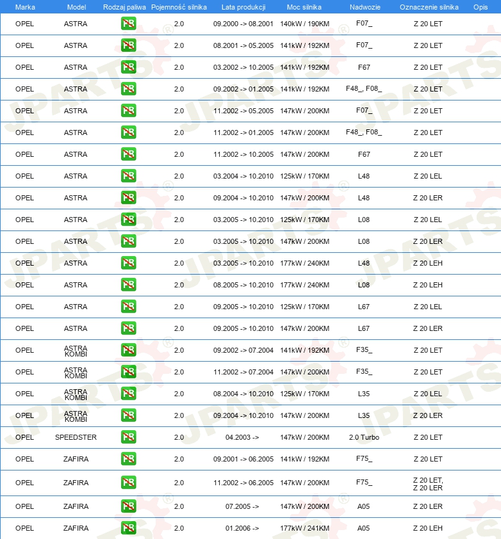The width and height of the screenshot is (501, 539).
Task: Click ASTRA KOMBI model in 09.2002 -> 07.2004 row
Action: (76, 351)
